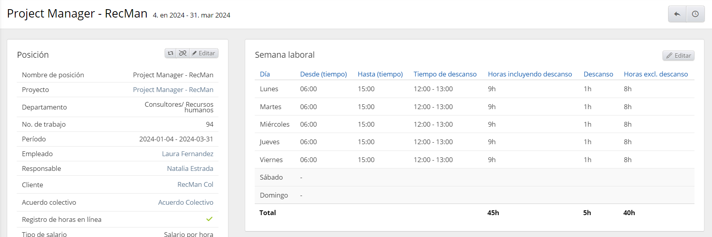Viewport: 712px width, 237px height.
Task: Click the green checkmark for Registro de horas
Action: [x=209, y=219]
